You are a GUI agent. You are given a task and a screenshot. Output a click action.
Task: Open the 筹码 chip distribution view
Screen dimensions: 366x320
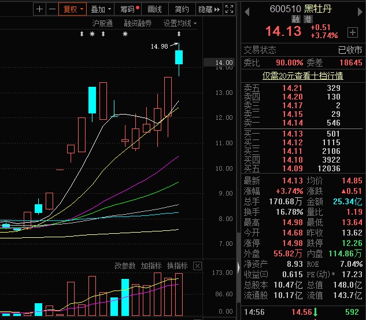coord(128,9)
